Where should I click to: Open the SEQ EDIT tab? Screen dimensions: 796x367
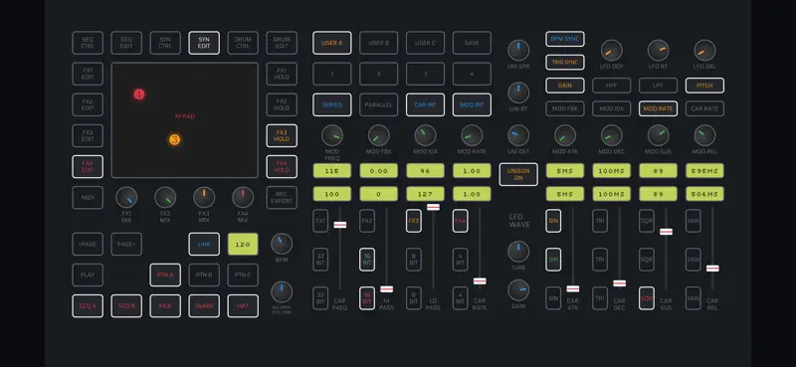pyautogui.click(x=126, y=43)
